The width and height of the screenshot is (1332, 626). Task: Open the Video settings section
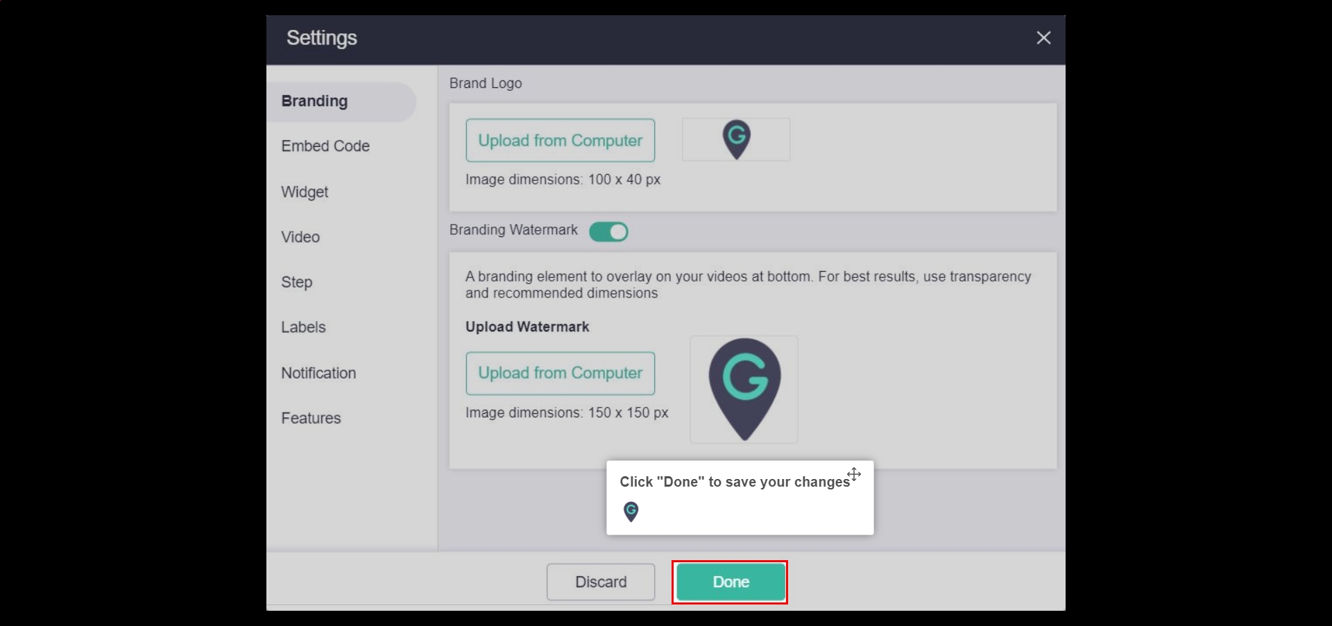(300, 237)
